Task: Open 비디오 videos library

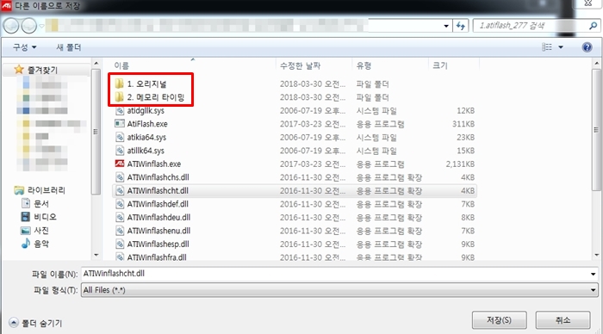Action: 38,217
